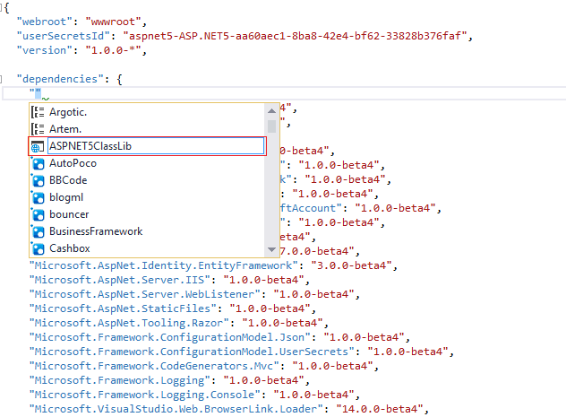Click the project icon beside ASPNET5ClassLib
This screenshot has width=566, height=417.
pos(38,146)
